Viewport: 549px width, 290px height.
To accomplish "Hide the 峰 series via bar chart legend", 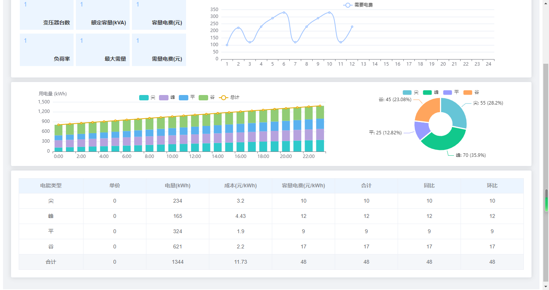I will click(x=166, y=97).
